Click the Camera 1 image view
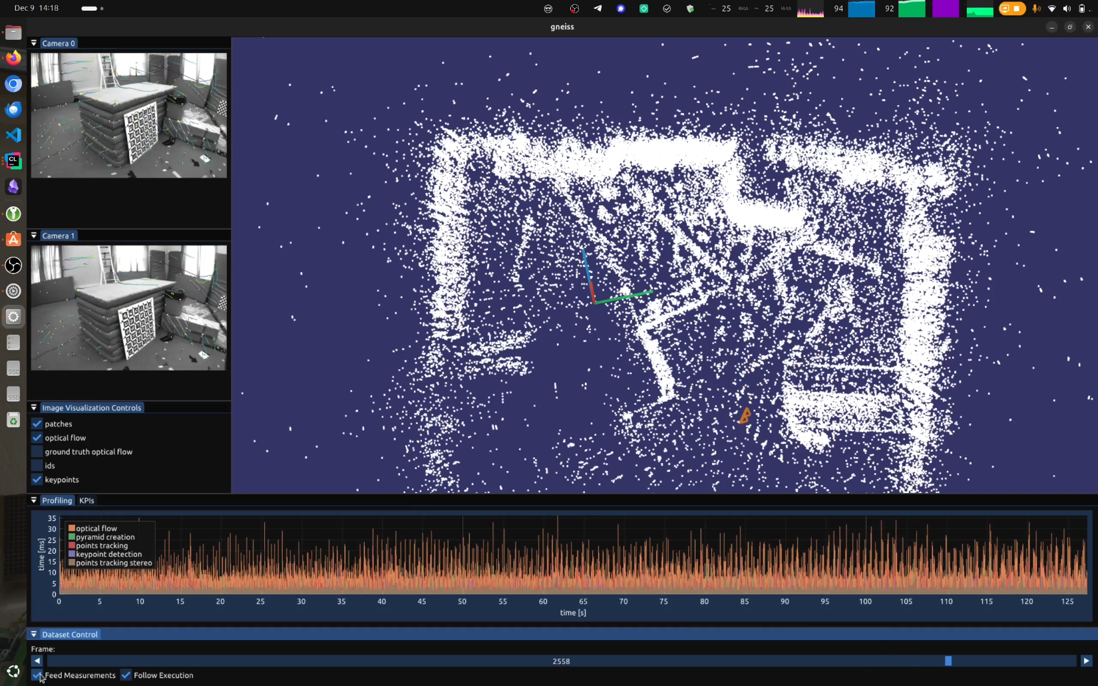 pos(129,307)
